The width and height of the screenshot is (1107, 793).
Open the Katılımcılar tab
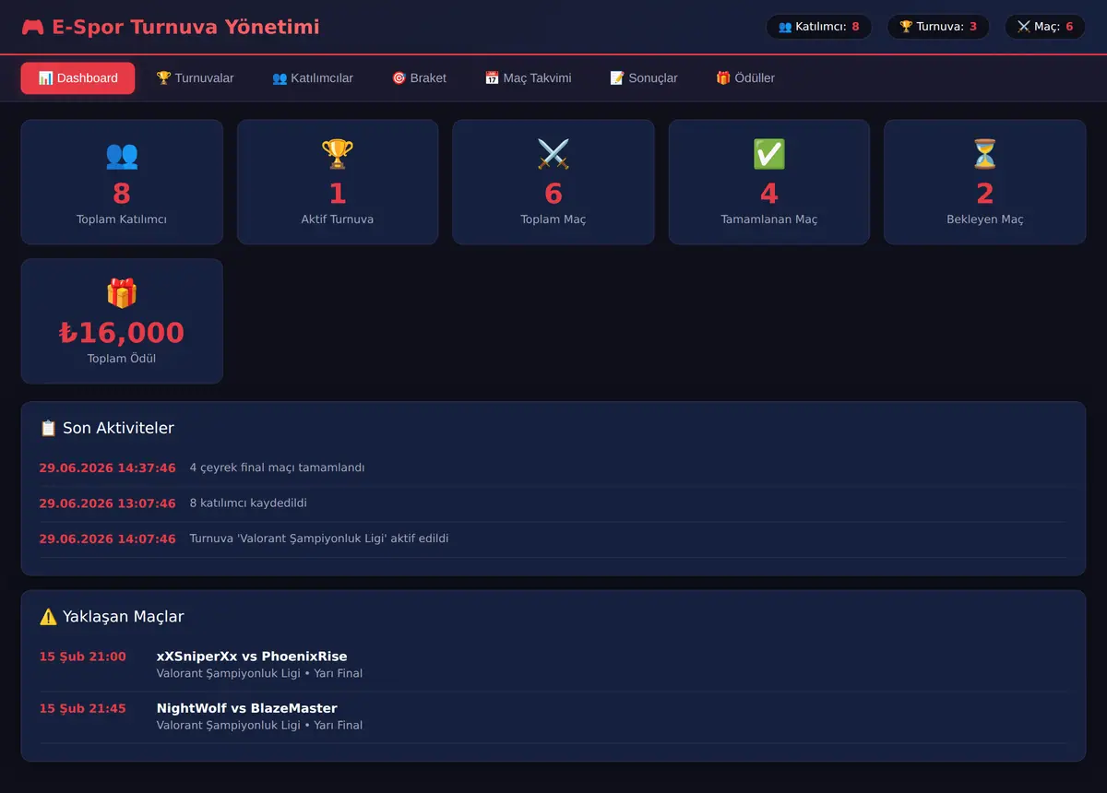(313, 78)
